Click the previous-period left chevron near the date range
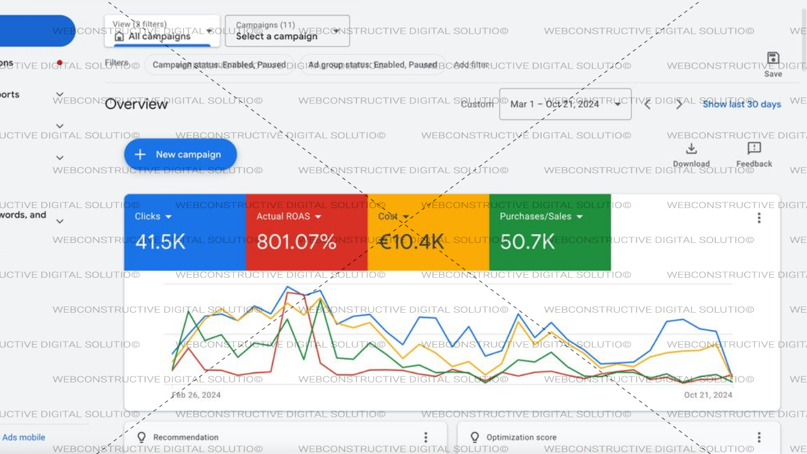The image size is (807, 454). (x=647, y=103)
